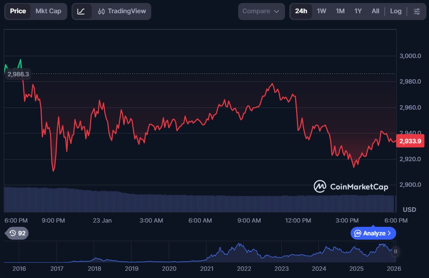Click the history clock icon badge 92
This screenshot has height=278, width=429.
point(17,233)
